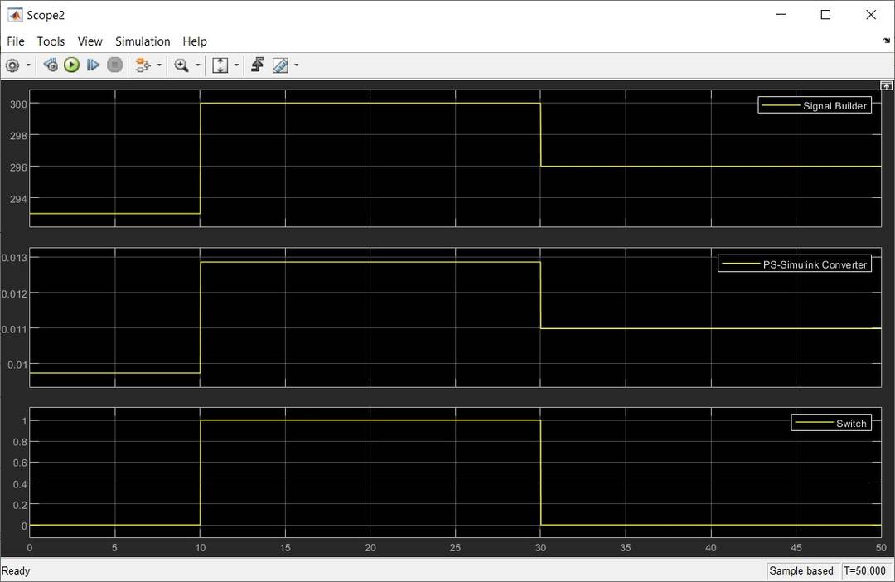The height and width of the screenshot is (582, 895).
Task: Open the Simulation menu
Action: [142, 41]
